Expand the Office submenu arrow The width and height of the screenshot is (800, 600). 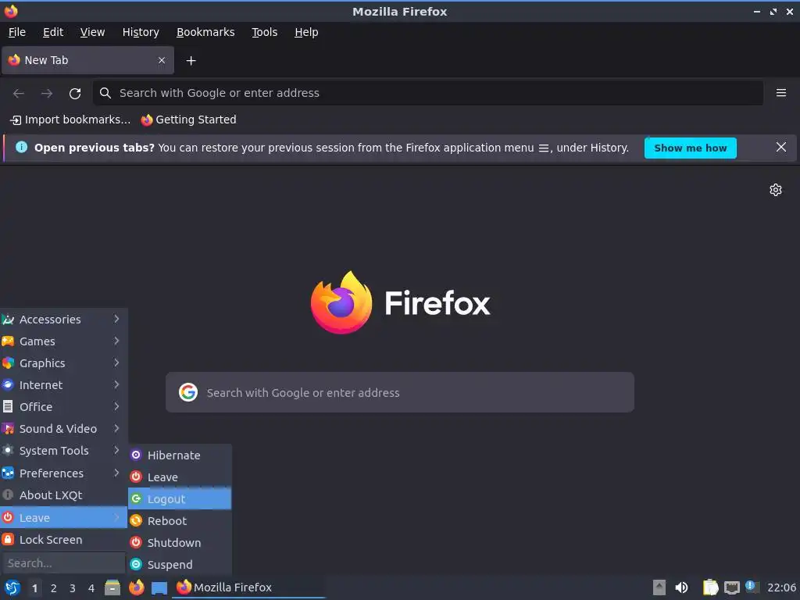point(116,406)
